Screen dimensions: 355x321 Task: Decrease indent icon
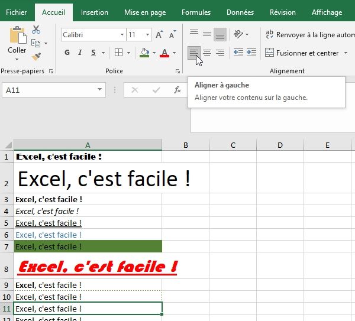tap(238, 53)
